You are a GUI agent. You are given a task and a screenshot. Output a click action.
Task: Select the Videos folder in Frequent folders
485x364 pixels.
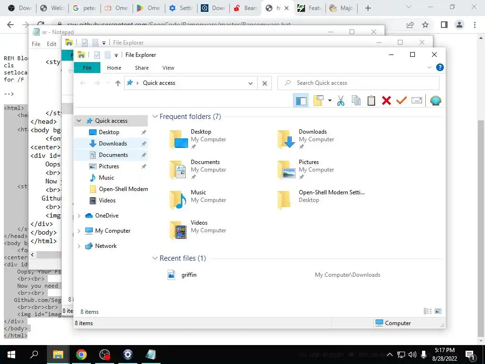click(x=198, y=230)
